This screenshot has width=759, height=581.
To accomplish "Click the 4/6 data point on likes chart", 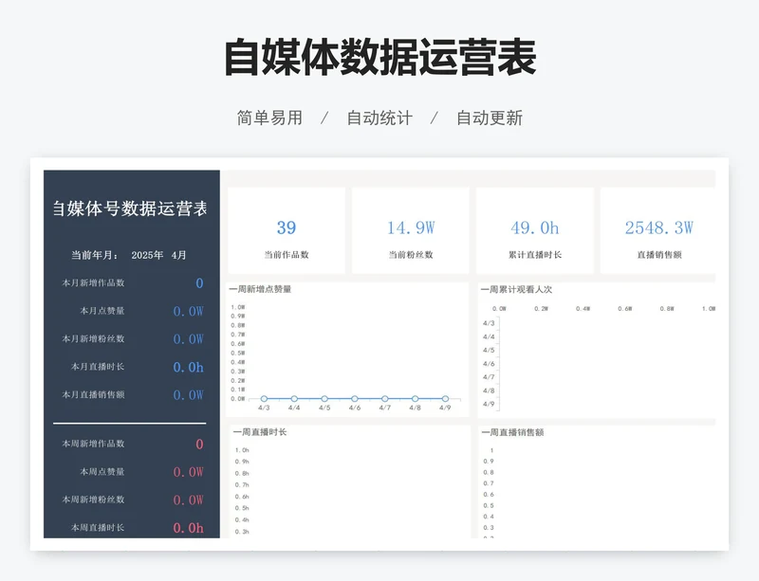I will click(355, 399).
